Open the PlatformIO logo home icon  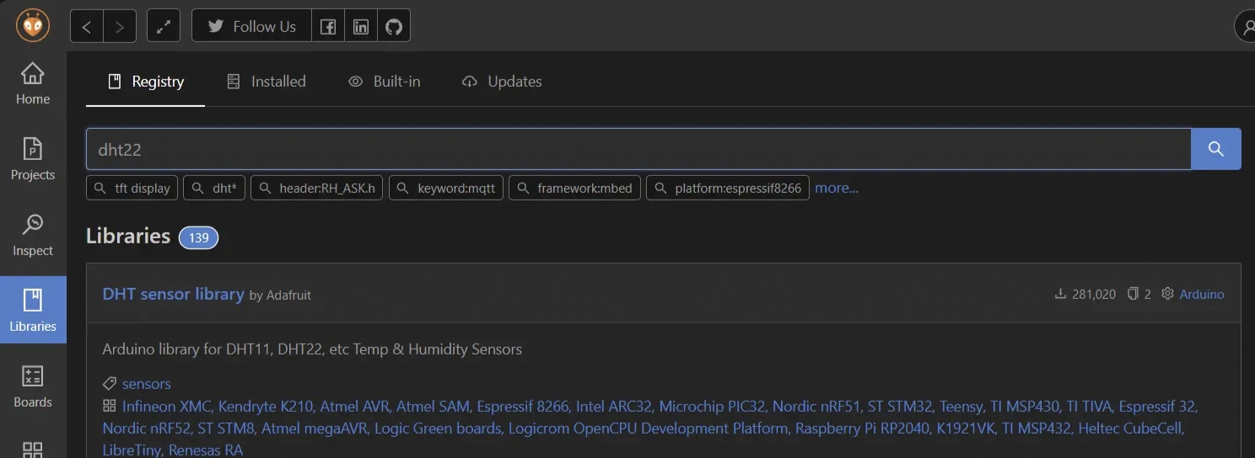tap(33, 26)
